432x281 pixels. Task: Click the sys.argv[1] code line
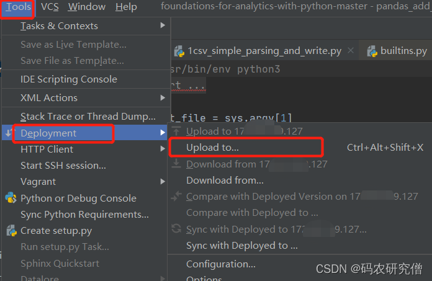coord(231,118)
